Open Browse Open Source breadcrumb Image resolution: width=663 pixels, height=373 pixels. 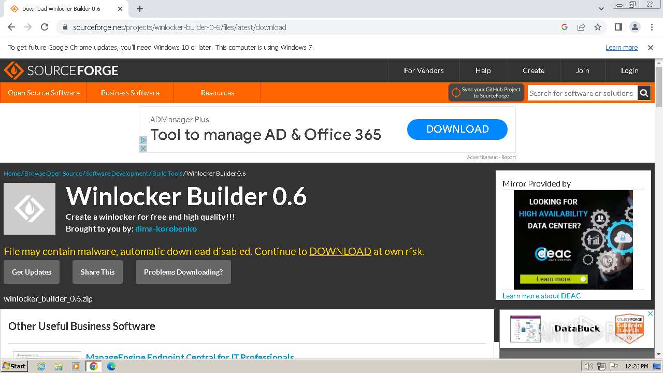[53, 173]
